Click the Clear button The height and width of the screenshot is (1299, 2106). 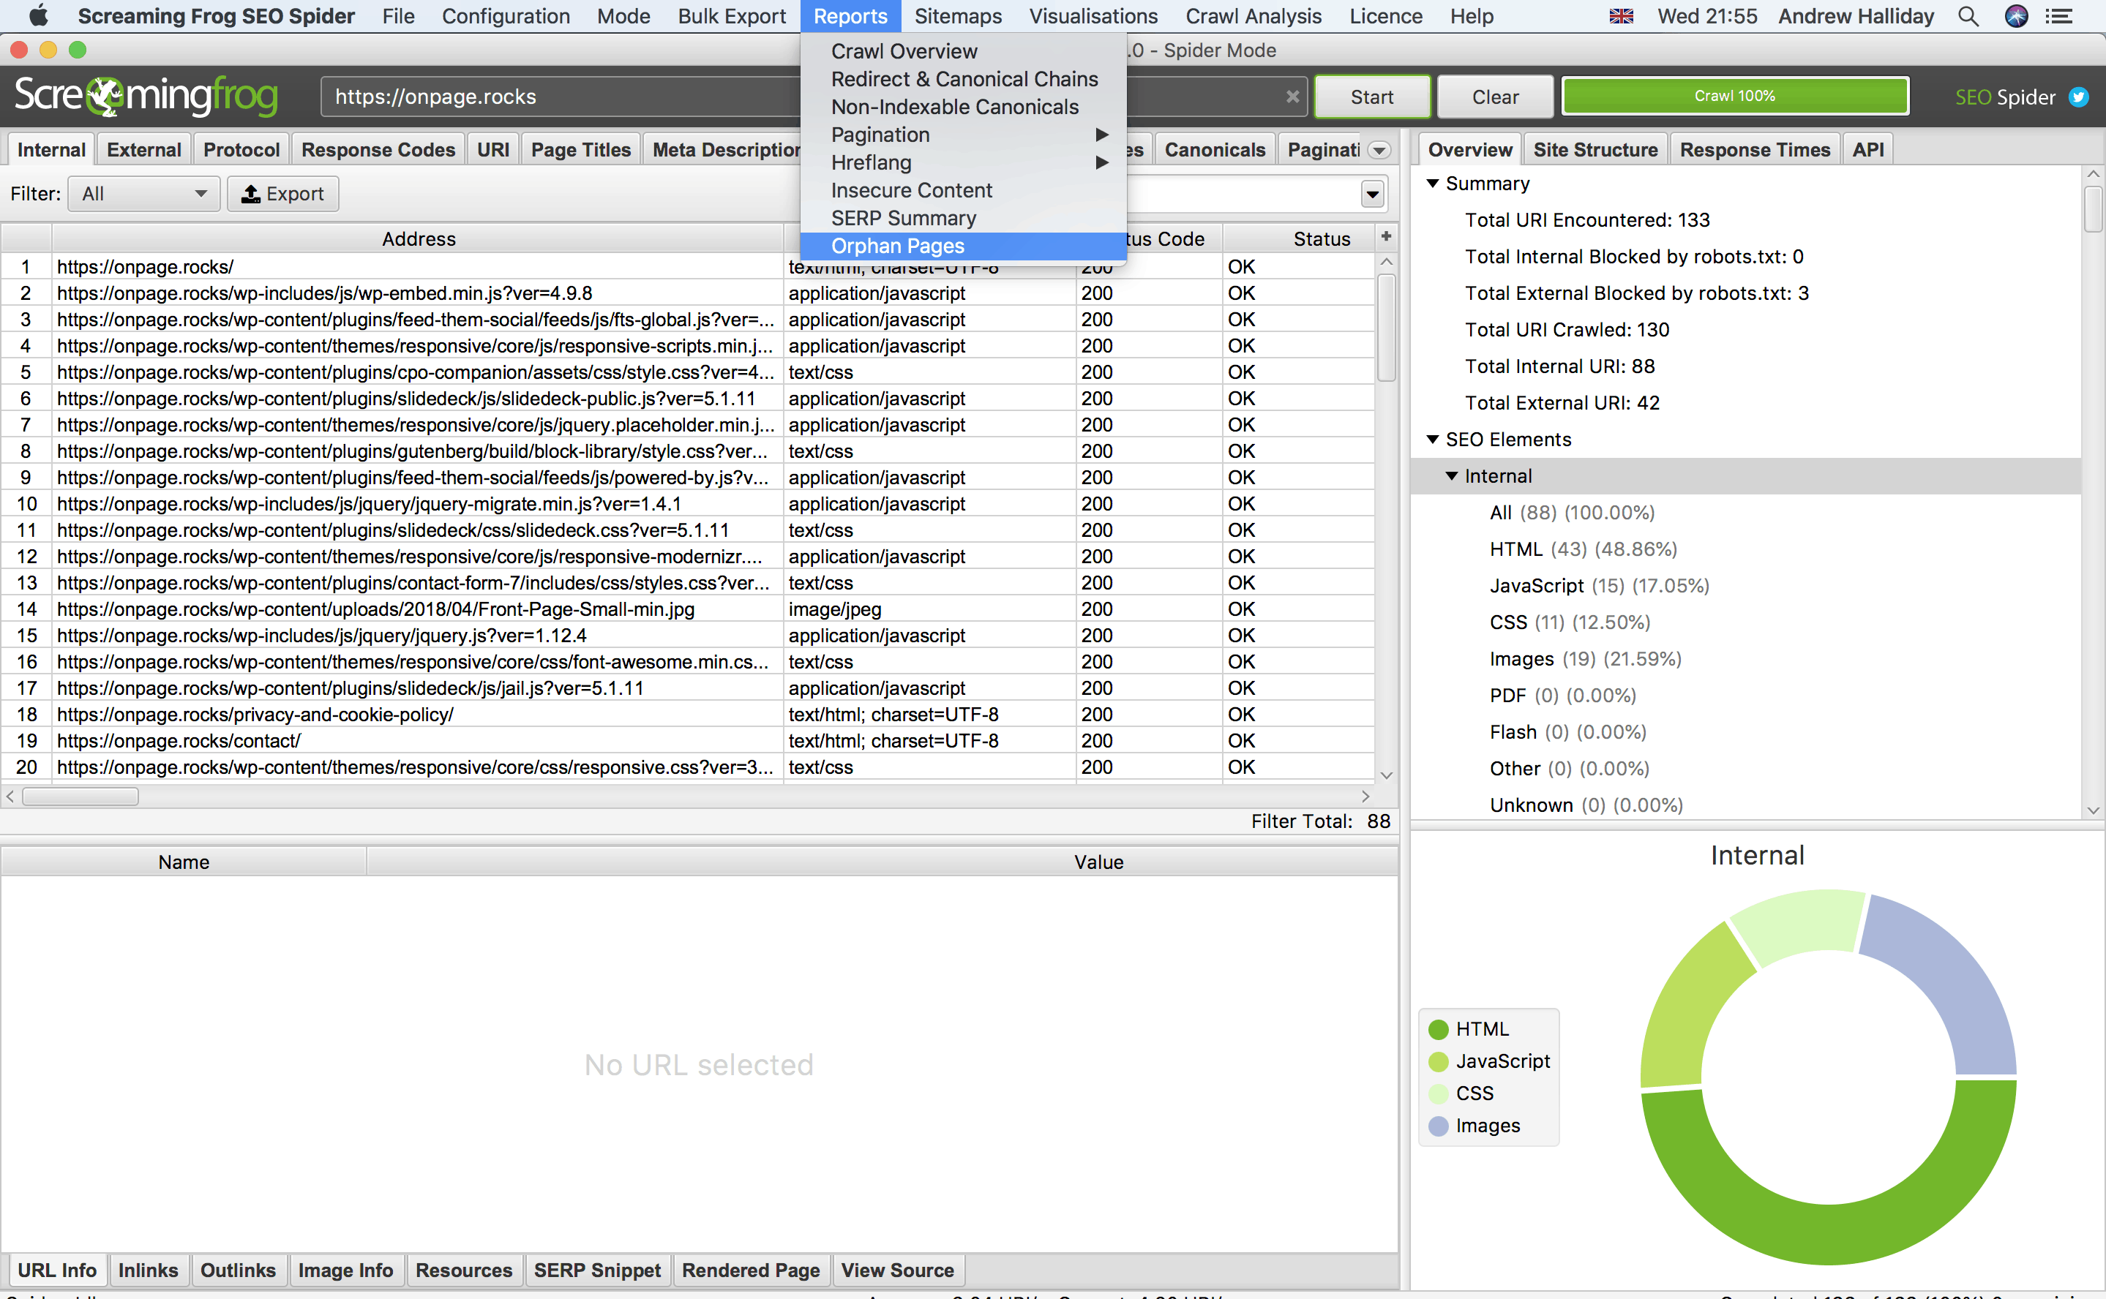click(1495, 97)
